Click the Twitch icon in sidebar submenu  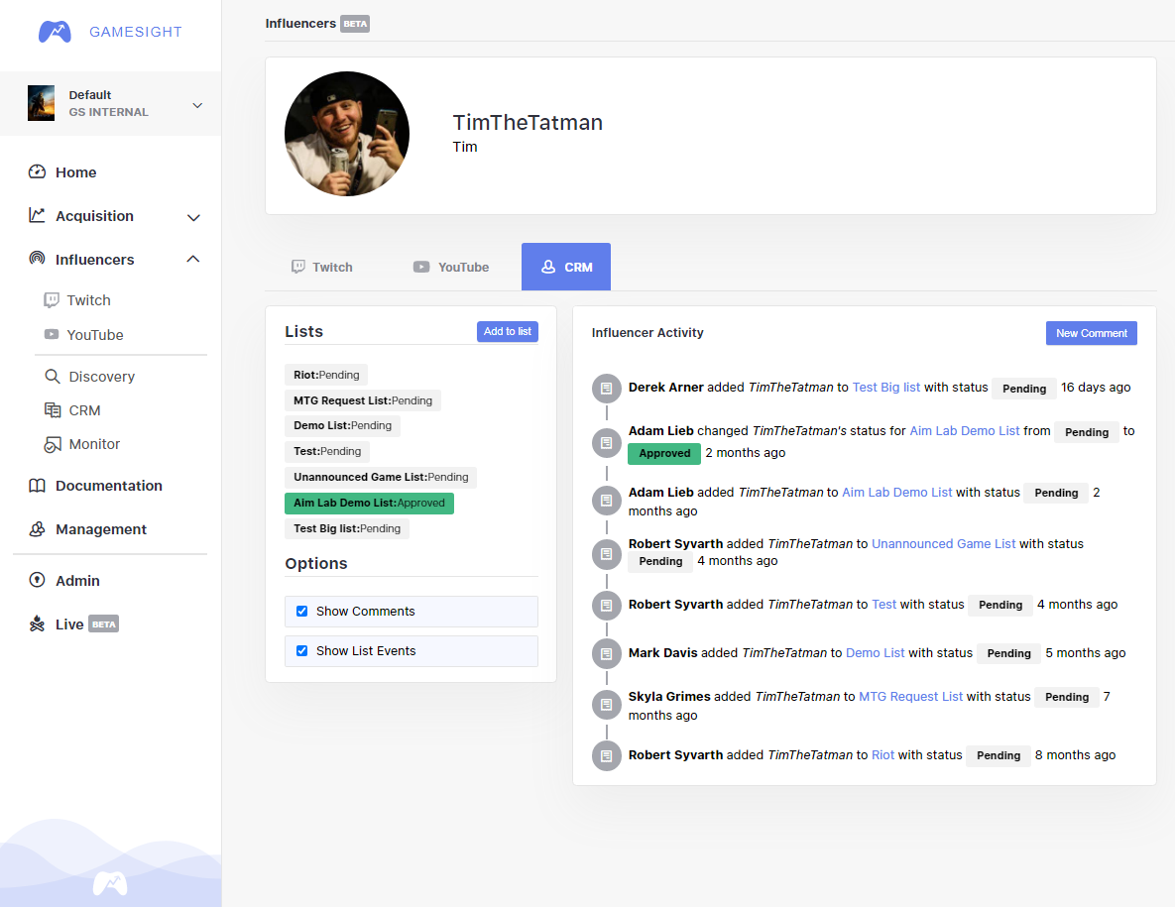[51, 300]
